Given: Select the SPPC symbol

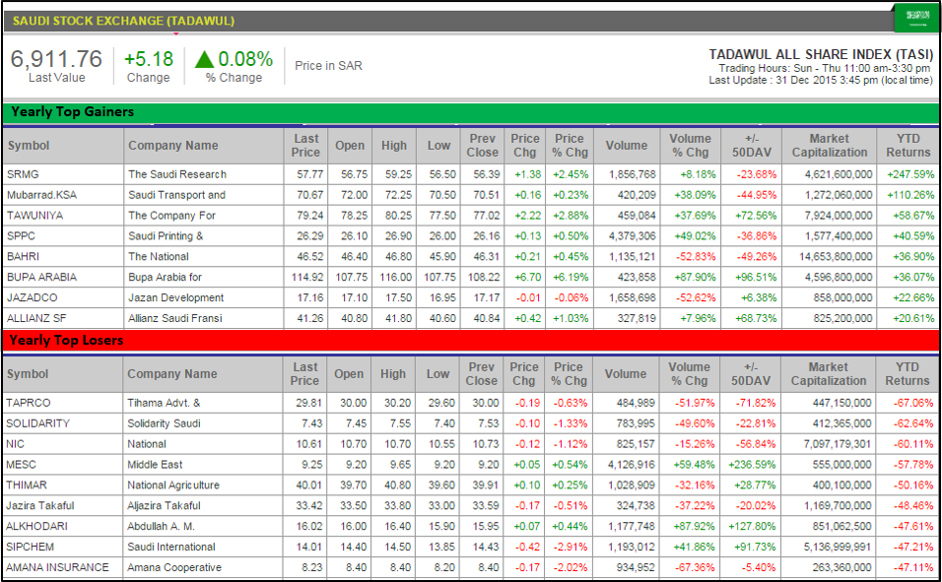Looking at the screenshot, I should (21, 236).
